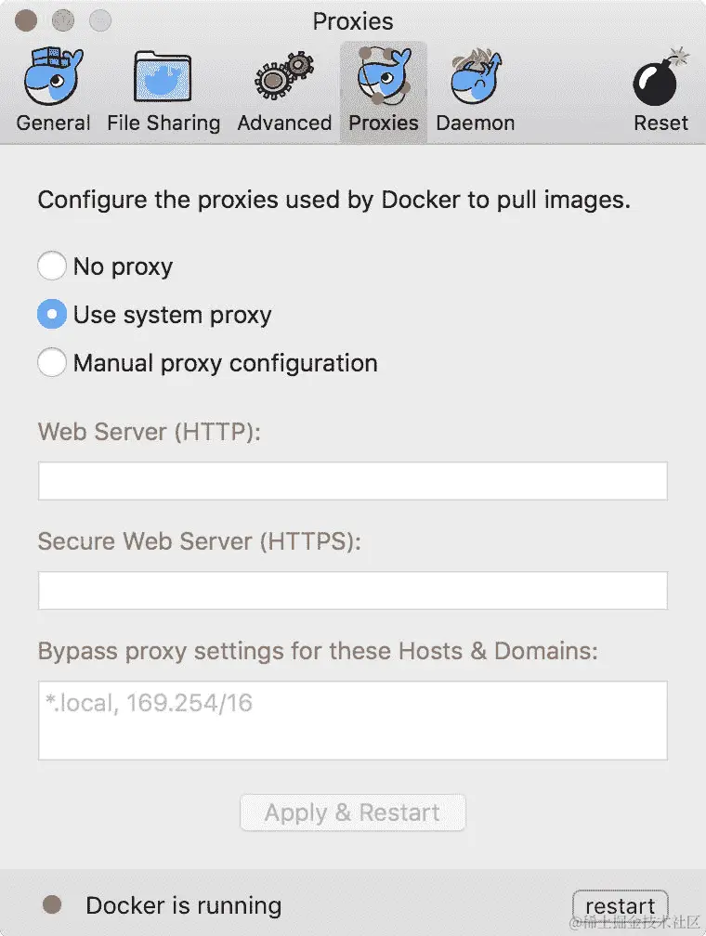Open Advanced settings gears icon
The image size is (706, 936).
tap(284, 77)
